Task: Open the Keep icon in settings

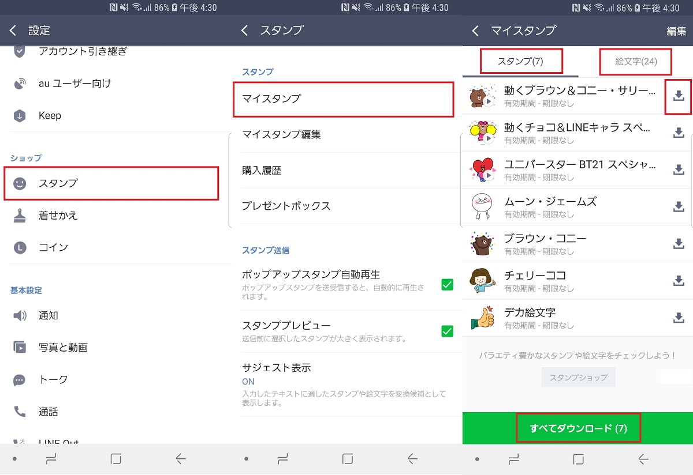Action: click(20, 116)
